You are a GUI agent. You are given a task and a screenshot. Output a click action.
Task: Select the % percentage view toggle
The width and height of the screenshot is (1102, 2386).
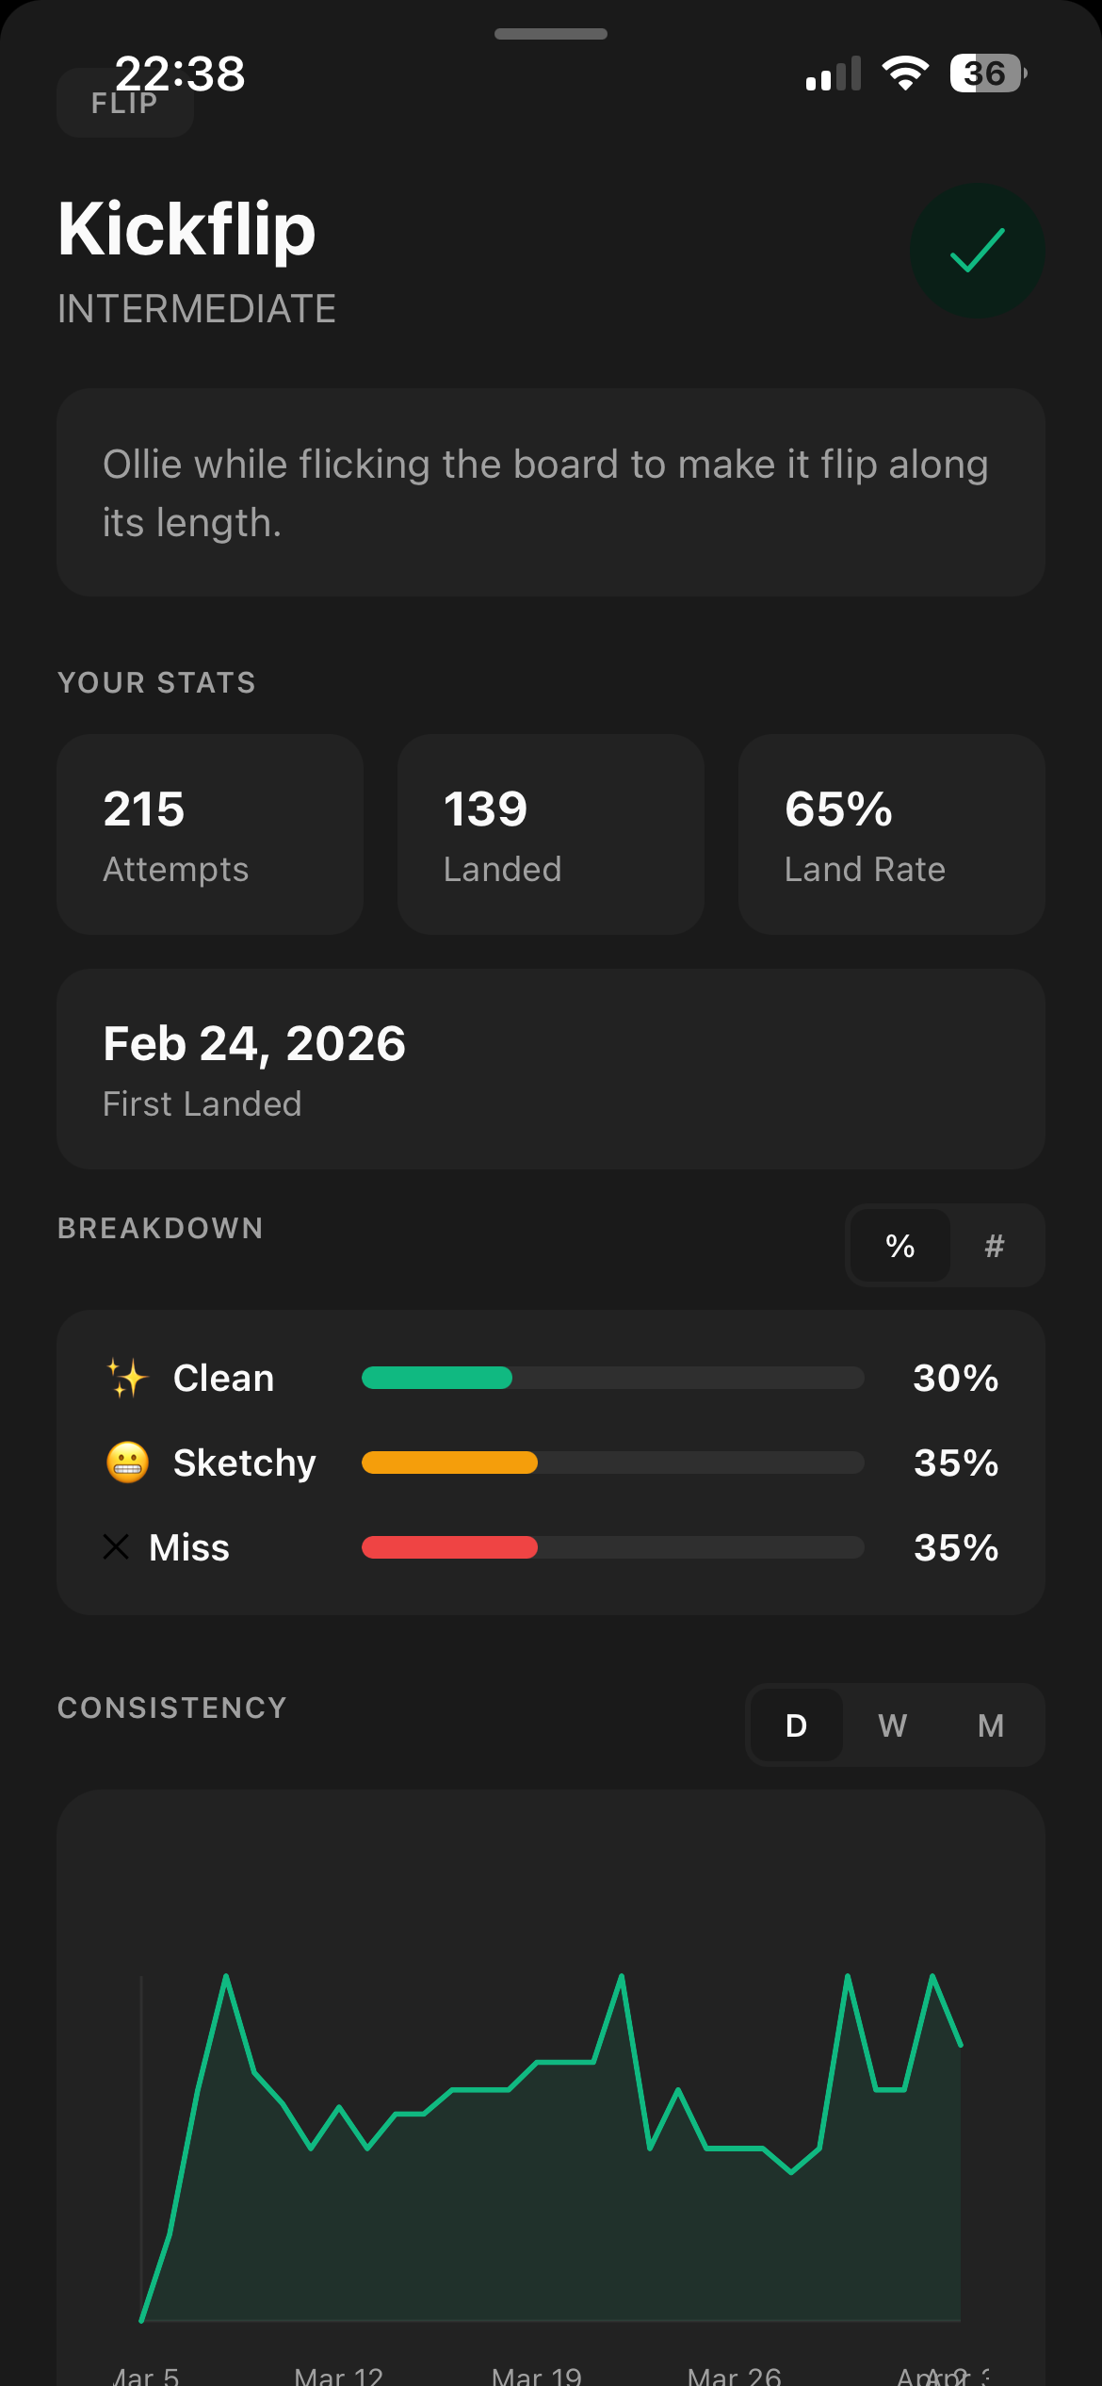[900, 1246]
